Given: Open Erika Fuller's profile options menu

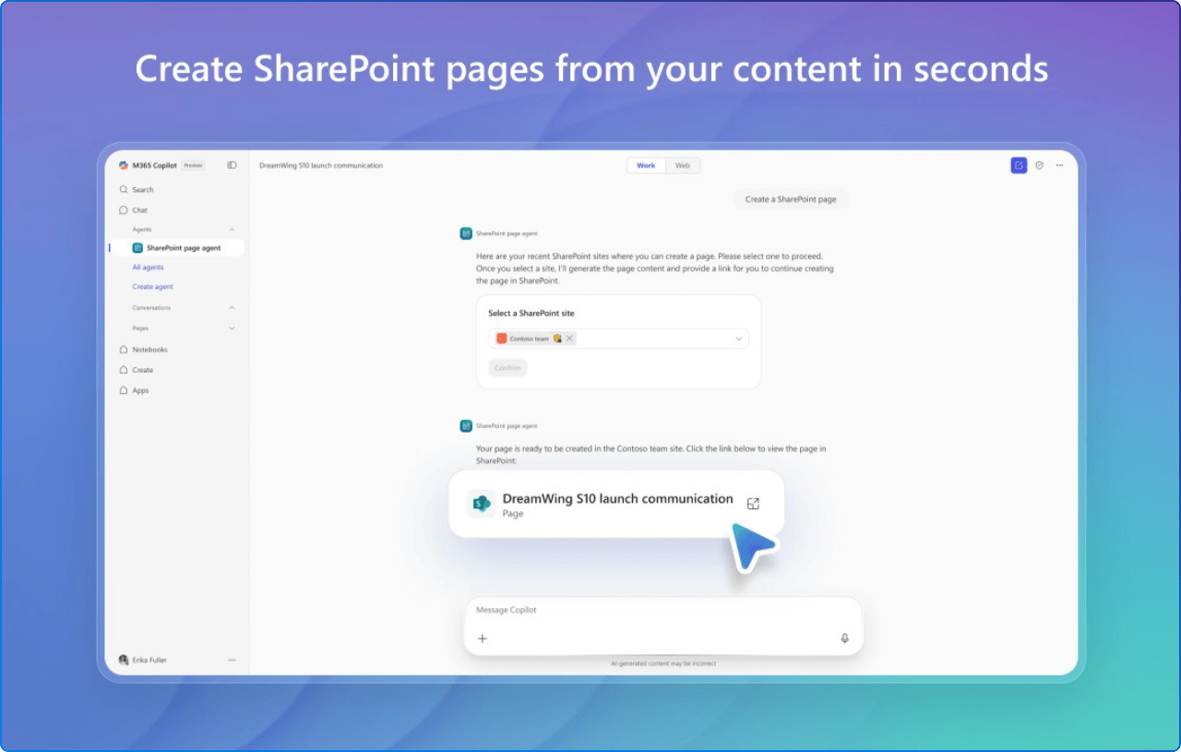Looking at the screenshot, I should click(x=232, y=660).
